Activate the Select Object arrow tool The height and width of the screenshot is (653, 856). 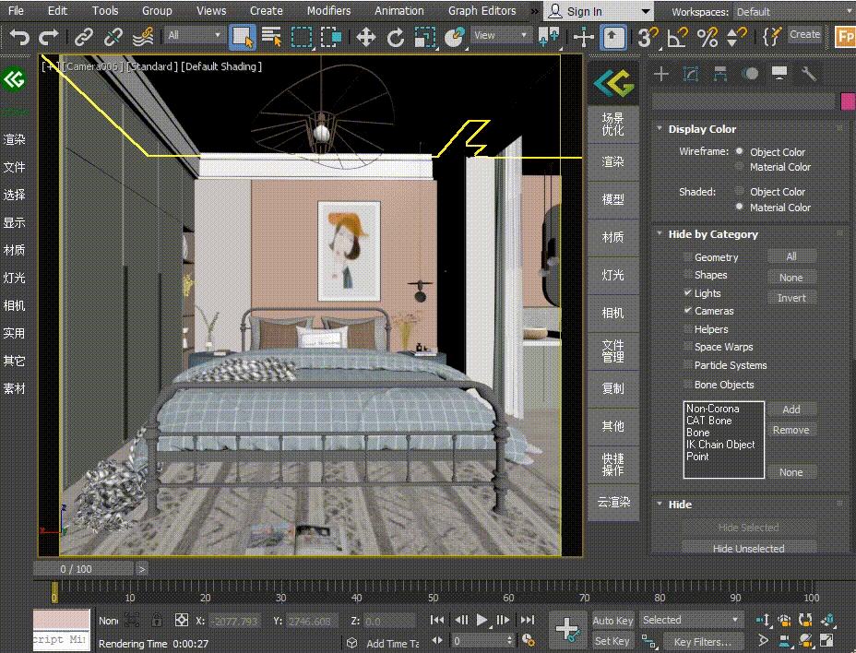click(x=242, y=38)
